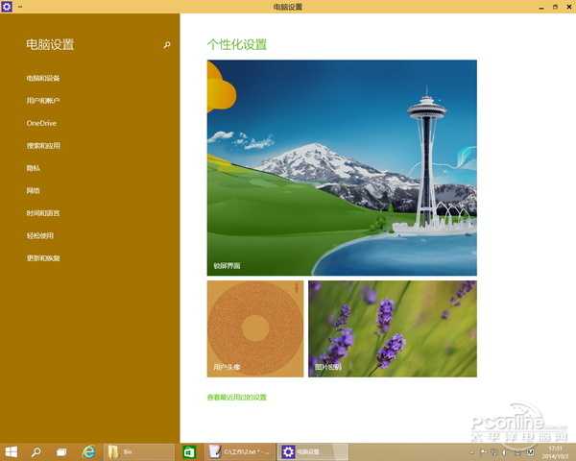Click the 电脑设置 taskbar button
This screenshot has width=576, height=461.
[313, 451]
